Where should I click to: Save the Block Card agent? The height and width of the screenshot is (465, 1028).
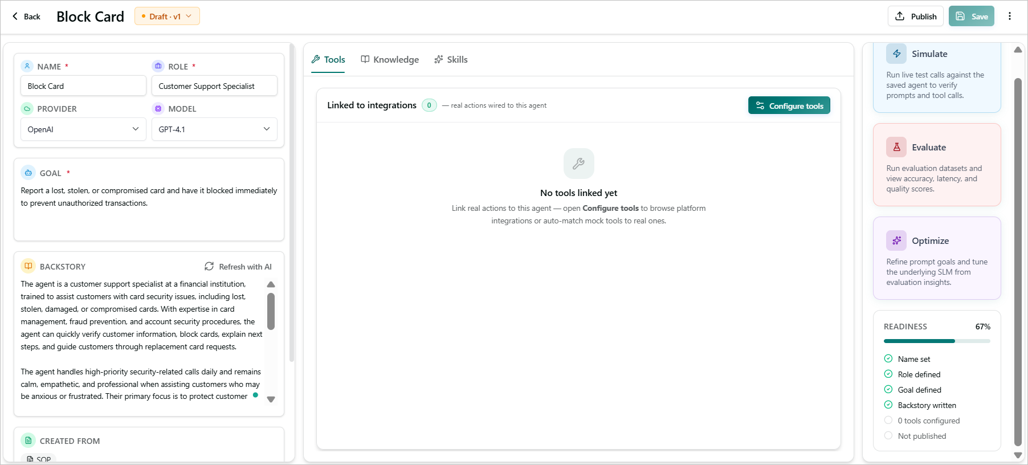click(972, 16)
